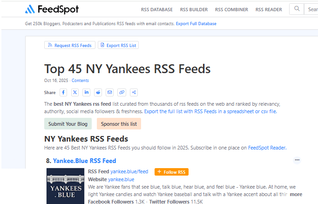Share the list on Reddit
The image size is (318, 204).
point(98,92)
